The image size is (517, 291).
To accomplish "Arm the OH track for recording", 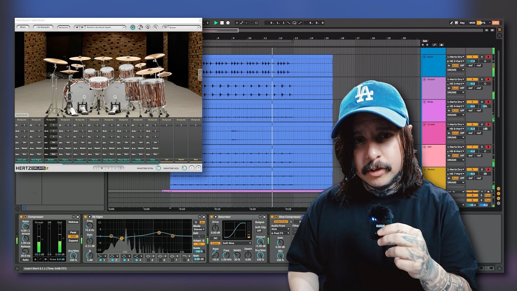I will pos(488,147).
